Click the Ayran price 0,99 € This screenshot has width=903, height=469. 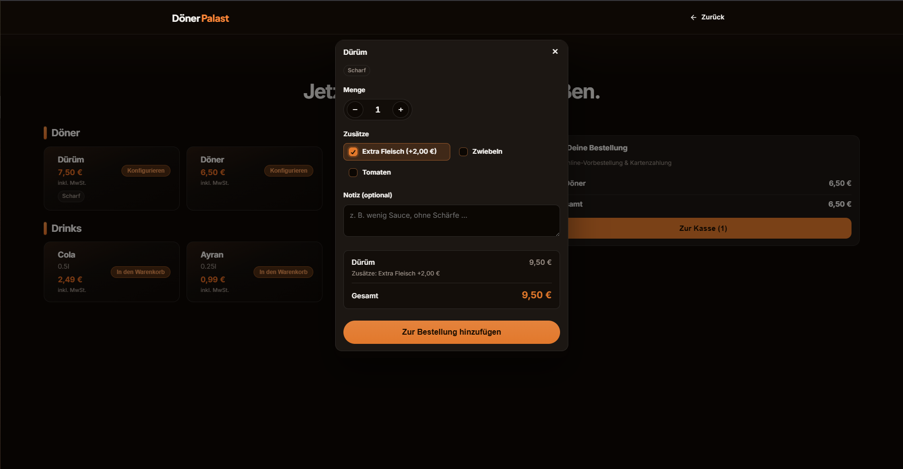213,280
